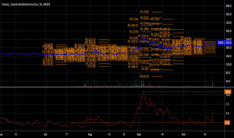
Task: Click the blue 224.5 last-price label
Action: (x=228, y=43)
